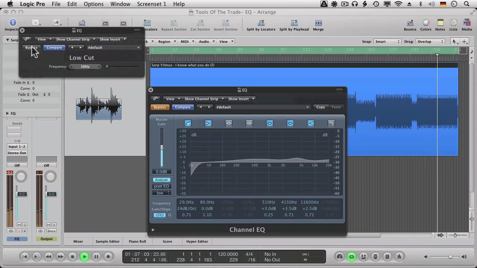Click the green Play button
The image size is (477, 268).
84,256
